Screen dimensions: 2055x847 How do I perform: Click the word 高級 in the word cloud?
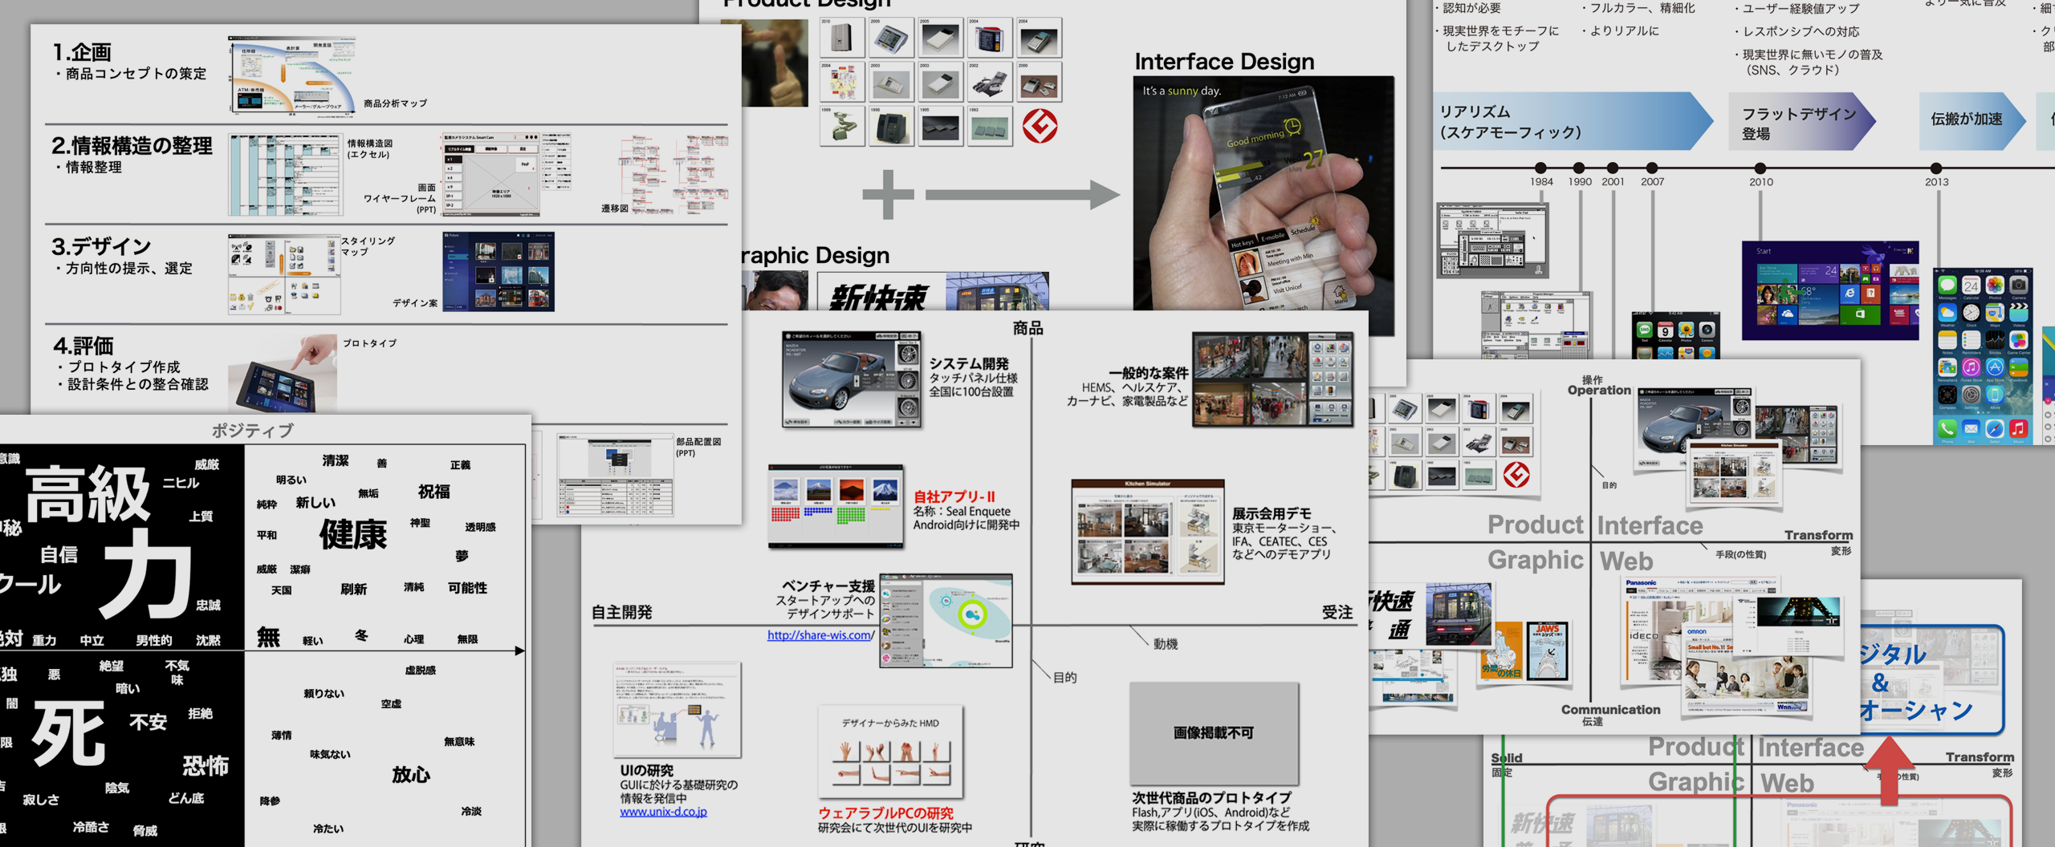coord(88,493)
